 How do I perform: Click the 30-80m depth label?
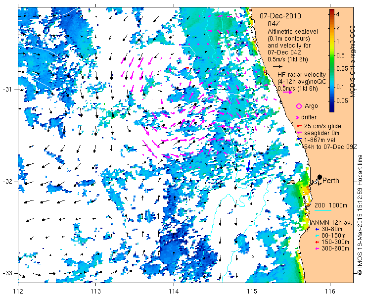pos(332,229)
